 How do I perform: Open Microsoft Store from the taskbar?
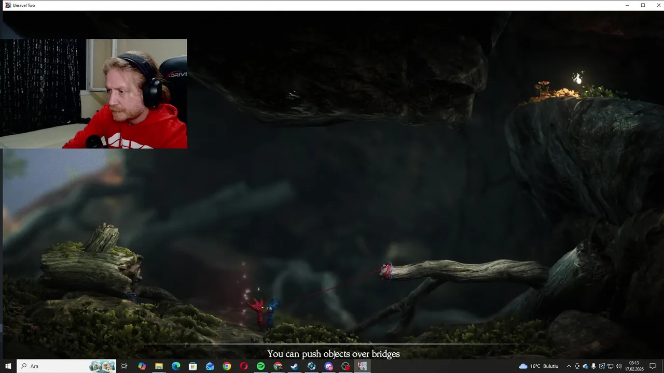pyautogui.click(x=193, y=366)
